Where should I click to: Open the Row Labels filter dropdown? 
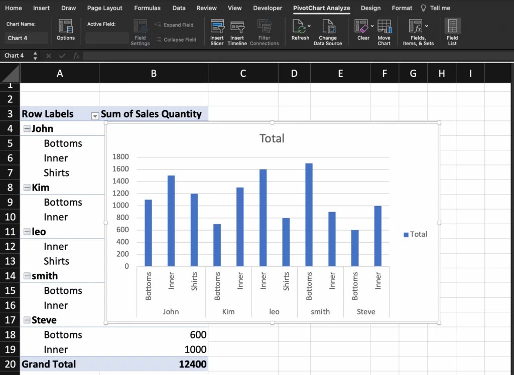pyautogui.click(x=94, y=116)
